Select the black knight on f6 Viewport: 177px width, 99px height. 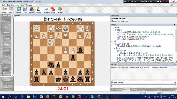pos(51,65)
